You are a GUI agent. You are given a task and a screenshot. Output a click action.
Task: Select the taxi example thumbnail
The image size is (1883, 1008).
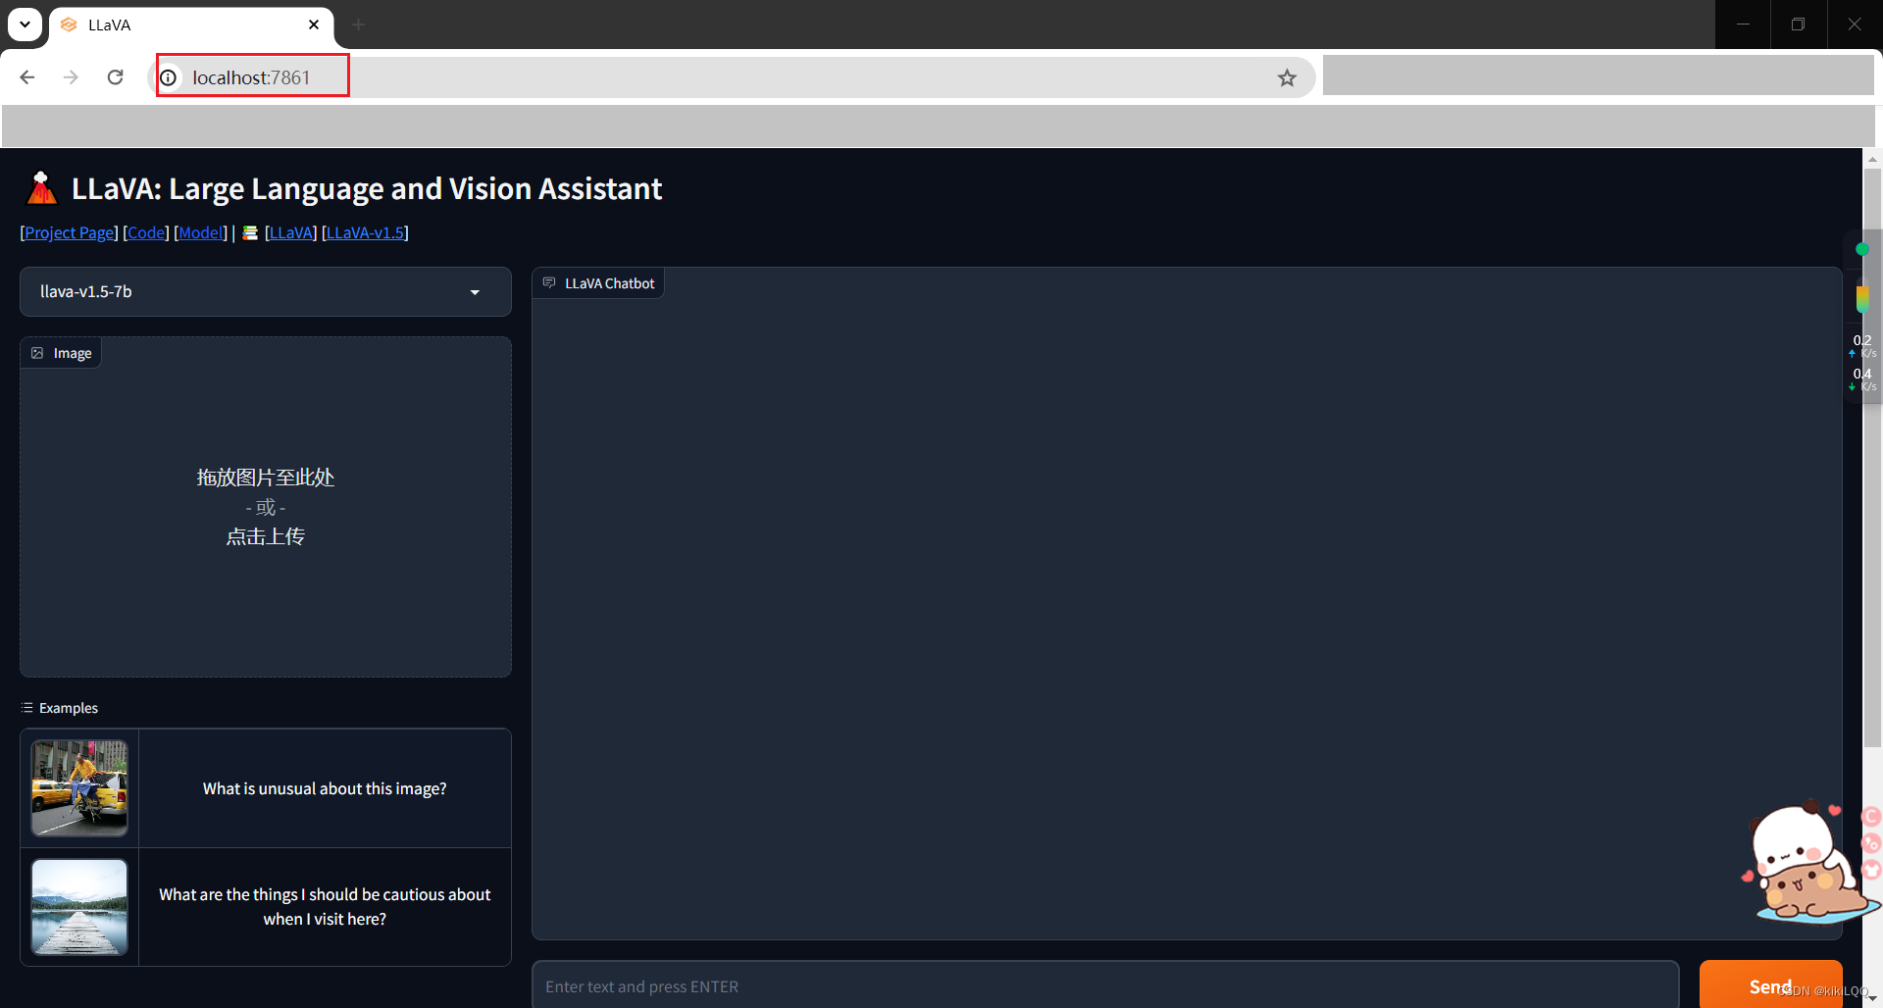(78, 787)
